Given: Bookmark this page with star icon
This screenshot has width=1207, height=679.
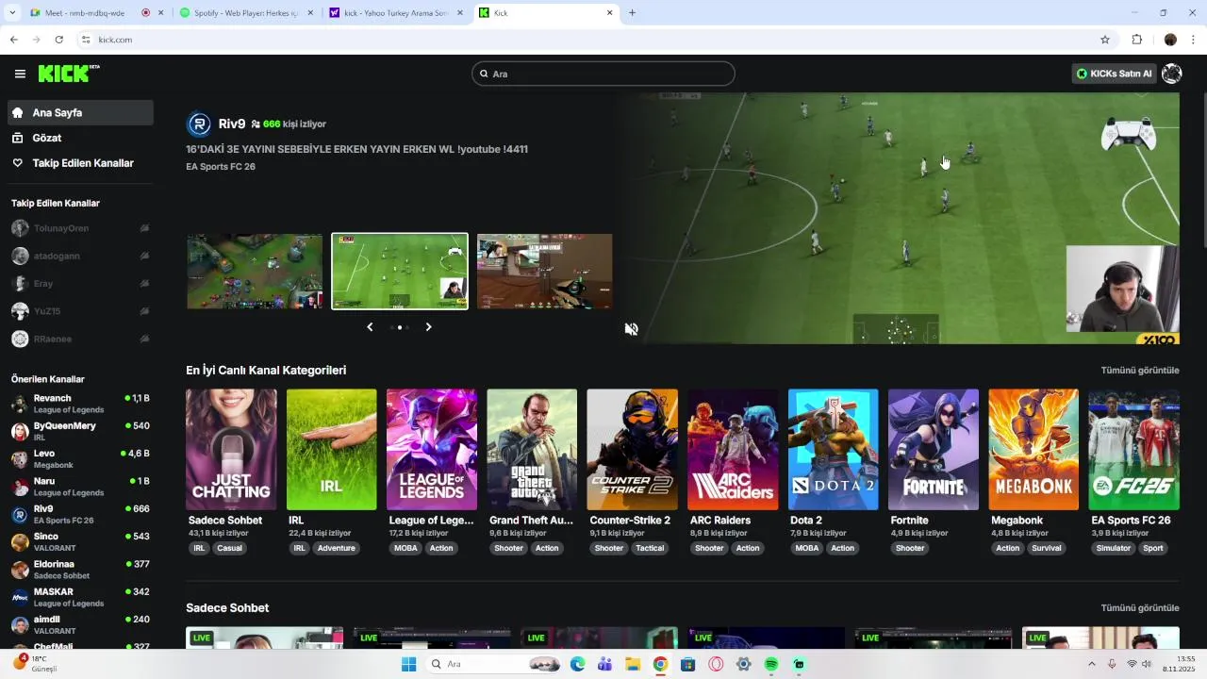Looking at the screenshot, I should pos(1105,40).
